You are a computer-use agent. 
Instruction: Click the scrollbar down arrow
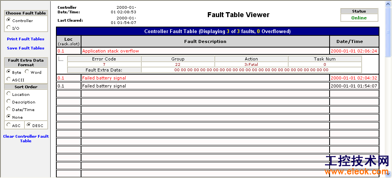pyautogui.click(x=388, y=173)
